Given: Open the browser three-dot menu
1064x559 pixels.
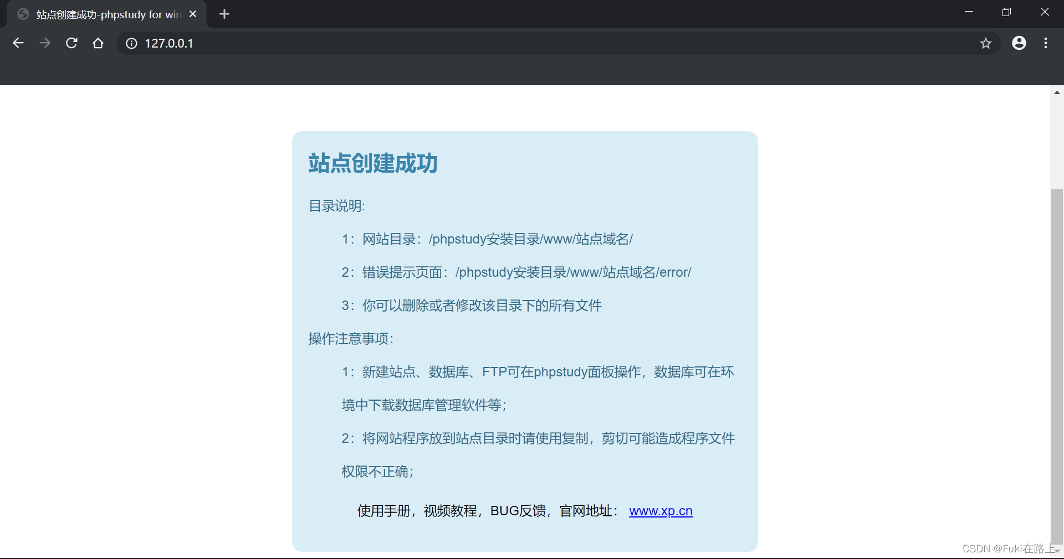Looking at the screenshot, I should click(x=1046, y=43).
